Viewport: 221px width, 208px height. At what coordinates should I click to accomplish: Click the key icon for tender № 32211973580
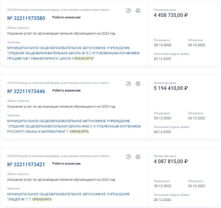129,11
